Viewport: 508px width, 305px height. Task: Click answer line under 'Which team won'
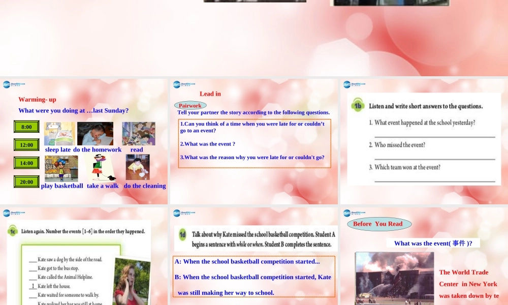[x=435, y=181]
